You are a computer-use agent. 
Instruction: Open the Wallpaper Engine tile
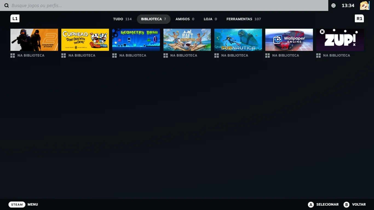[x=289, y=40]
